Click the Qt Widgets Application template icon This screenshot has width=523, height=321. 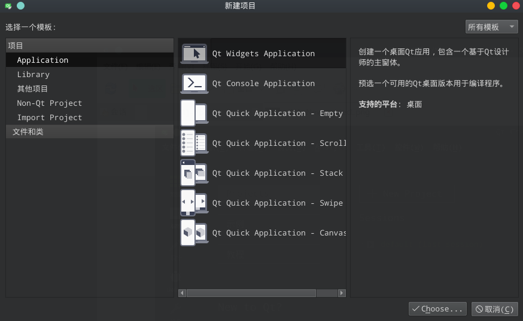pyautogui.click(x=194, y=54)
